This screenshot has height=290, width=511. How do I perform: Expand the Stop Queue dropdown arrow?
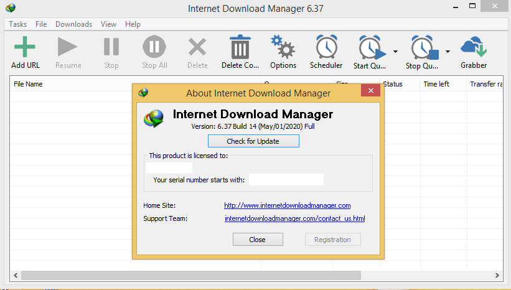(x=448, y=52)
